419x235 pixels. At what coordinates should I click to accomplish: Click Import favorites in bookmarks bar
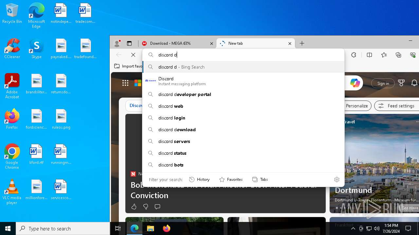[128, 66]
